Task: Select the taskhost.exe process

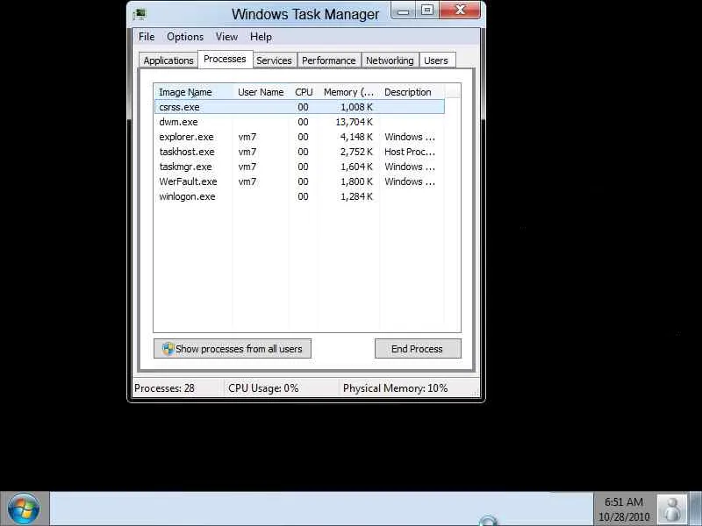Action: tap(299, 152)
